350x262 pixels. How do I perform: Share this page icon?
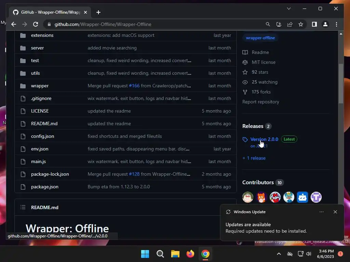(290, 24)
